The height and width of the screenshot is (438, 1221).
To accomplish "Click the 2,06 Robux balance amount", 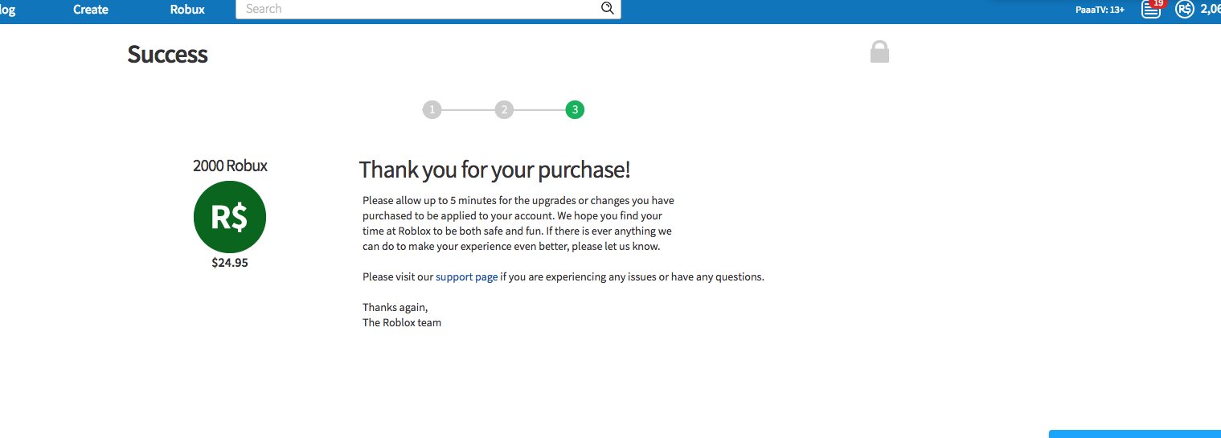I will [x=1211, y=10].
